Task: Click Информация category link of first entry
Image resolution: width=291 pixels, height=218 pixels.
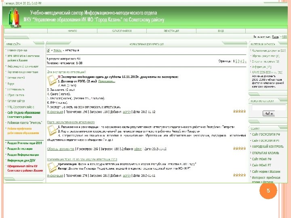Action: (x=55, y=112)
